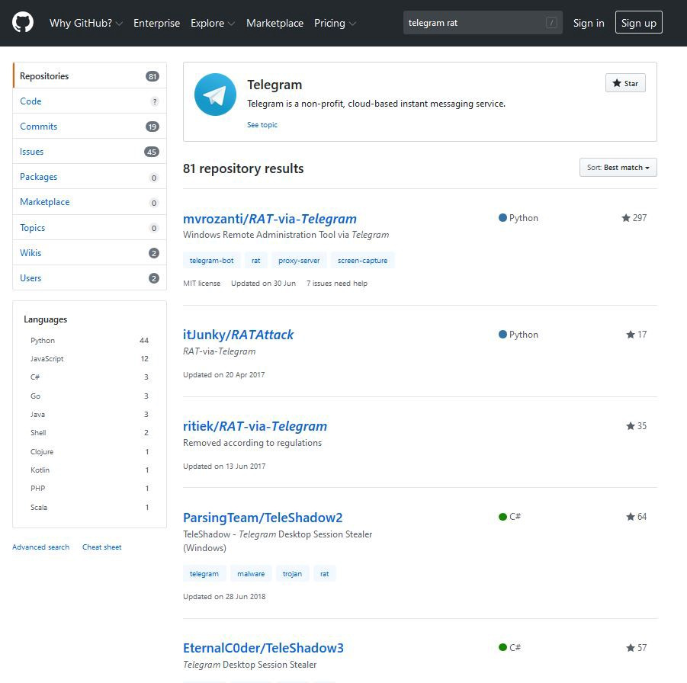The height and width of the screenshot is (683, 687).
Task: Open Sort: Best match dropdown
Action: (618, 168)
